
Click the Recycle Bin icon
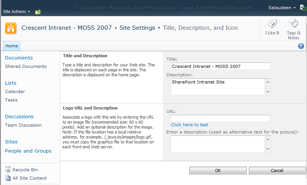click(8, 169)
